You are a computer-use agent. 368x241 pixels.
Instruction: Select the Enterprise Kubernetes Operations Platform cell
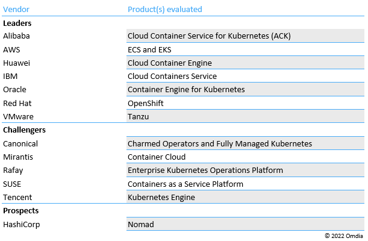[205, 170]
